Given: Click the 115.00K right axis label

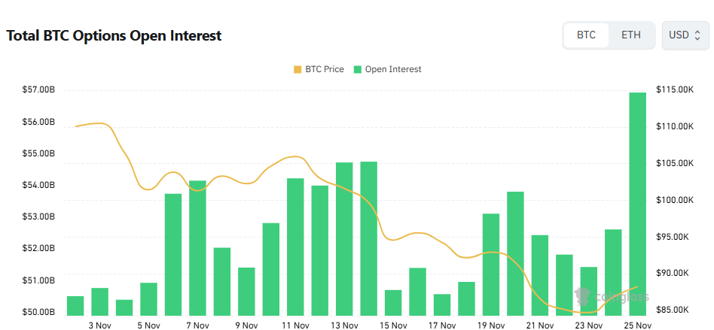Looking at the screenshot, I should [674, 90].
